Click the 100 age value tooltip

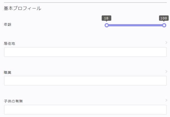(x=164, y=18)
